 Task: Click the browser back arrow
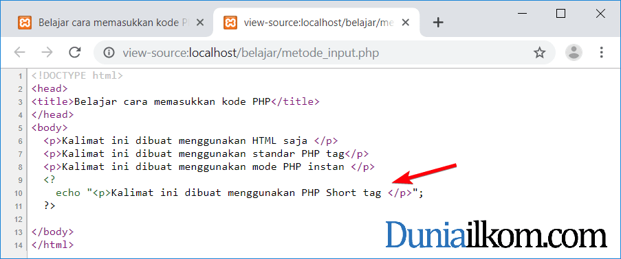click(19, 52)
